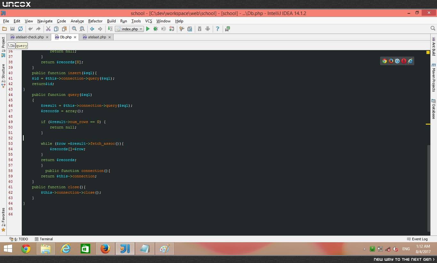The height and width of the screenshot is (263, 437).
Task: Open the Window menu
Action: tap(163, 21)
